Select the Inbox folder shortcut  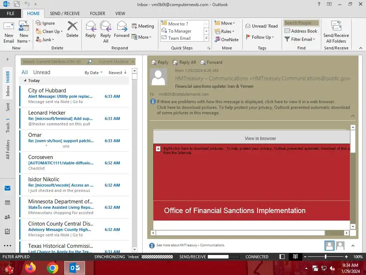pos(8,83)
